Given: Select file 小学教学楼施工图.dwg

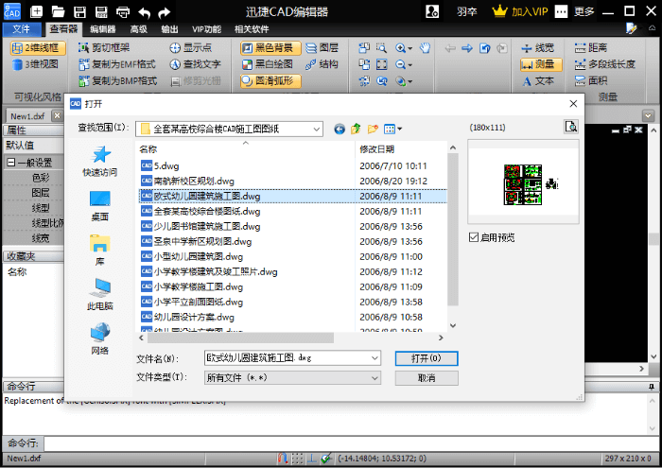Looking at the screenshot, I should [199, 287].
